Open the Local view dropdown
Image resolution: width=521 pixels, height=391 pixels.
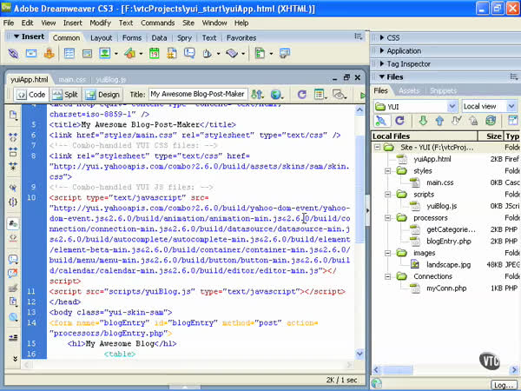490,106
